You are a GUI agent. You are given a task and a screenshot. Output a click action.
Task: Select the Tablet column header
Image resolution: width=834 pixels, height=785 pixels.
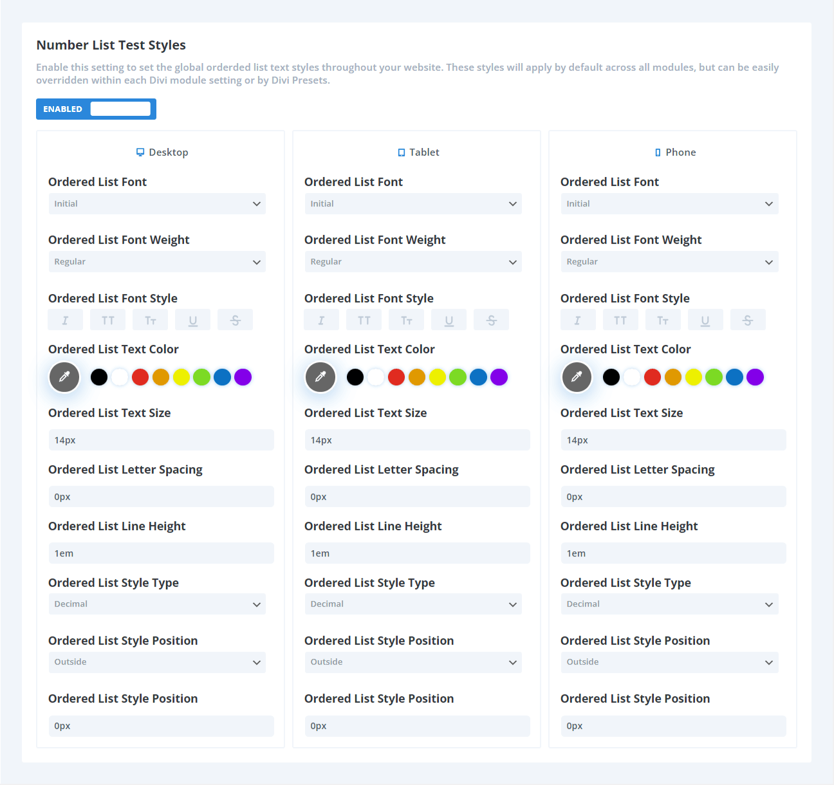click(x=418, y=152)
